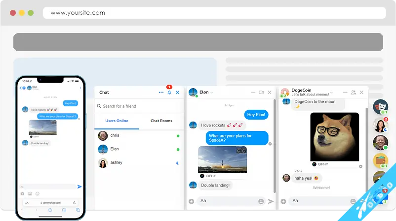Open the three-dot options menu in Chat
Viewport: 396px width, 221px height.
[x=161, y=93]
